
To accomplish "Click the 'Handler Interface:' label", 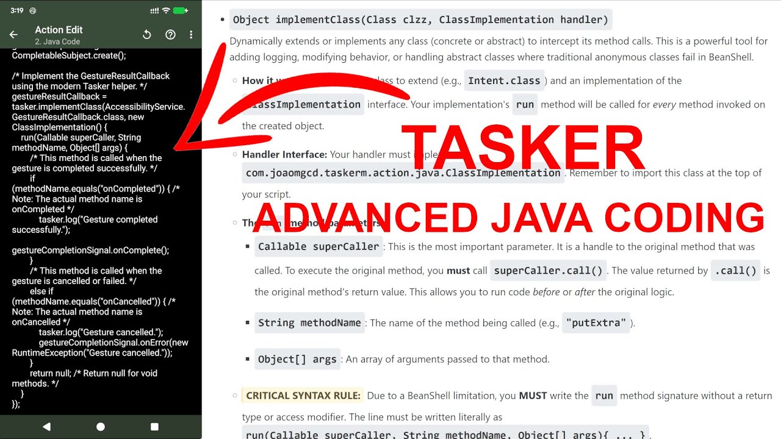I will (x=284, y=154).
